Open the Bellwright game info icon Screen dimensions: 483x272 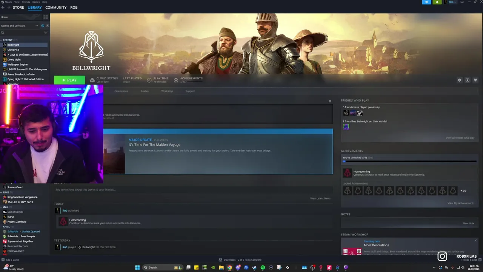pyautogui.click(x=467, y=80)
